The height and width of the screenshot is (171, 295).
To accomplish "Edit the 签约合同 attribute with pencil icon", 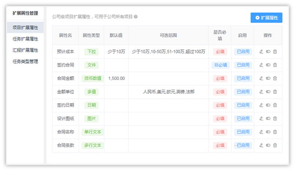I will coord(261,65).
